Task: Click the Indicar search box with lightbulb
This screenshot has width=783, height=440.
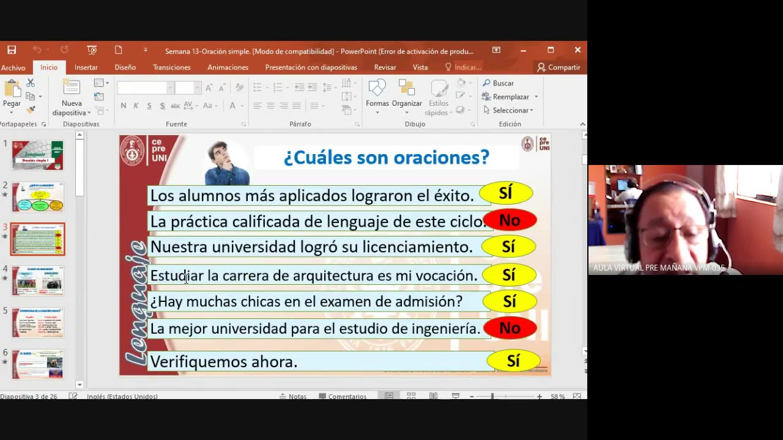Action: click(463, 67)
